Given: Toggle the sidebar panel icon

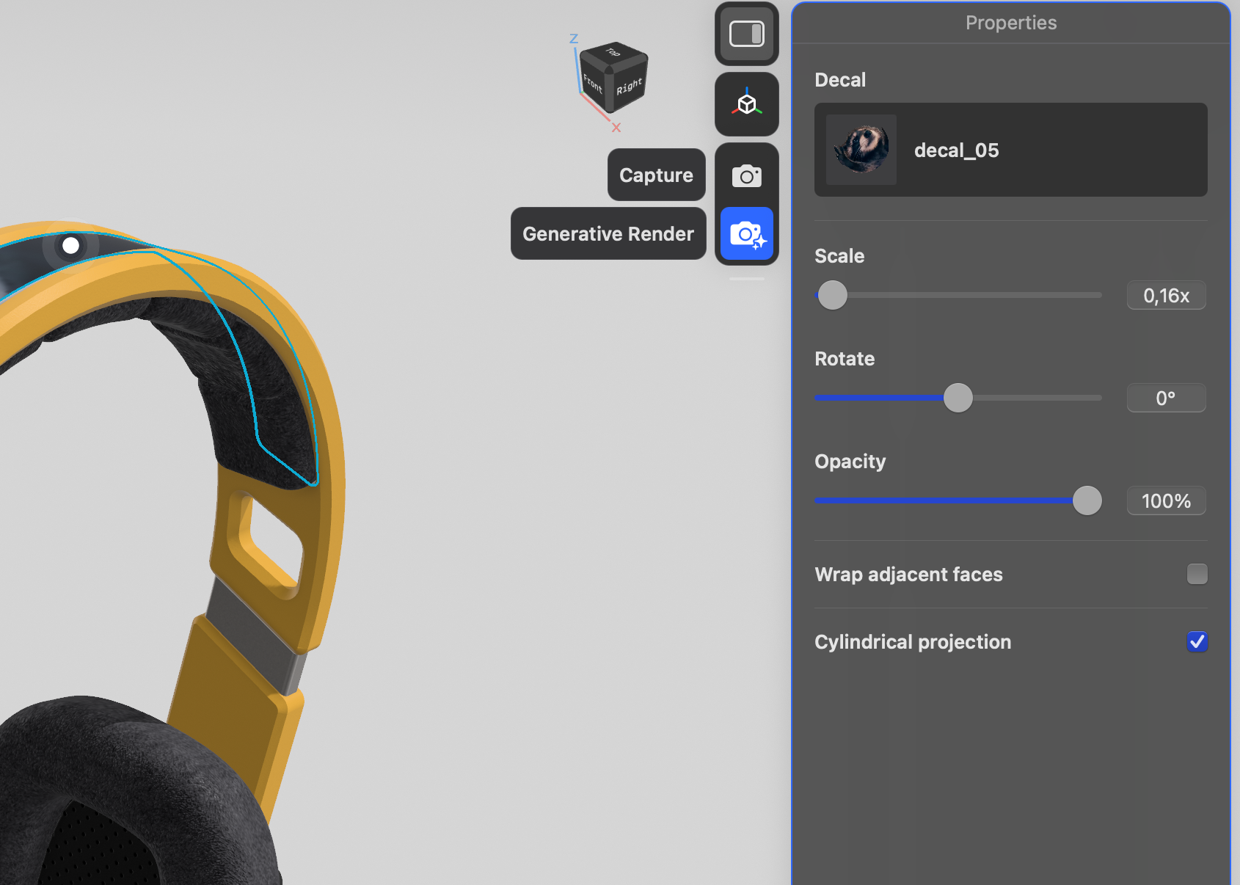Looking at the screenshot, I should click(x=747, y=34).
